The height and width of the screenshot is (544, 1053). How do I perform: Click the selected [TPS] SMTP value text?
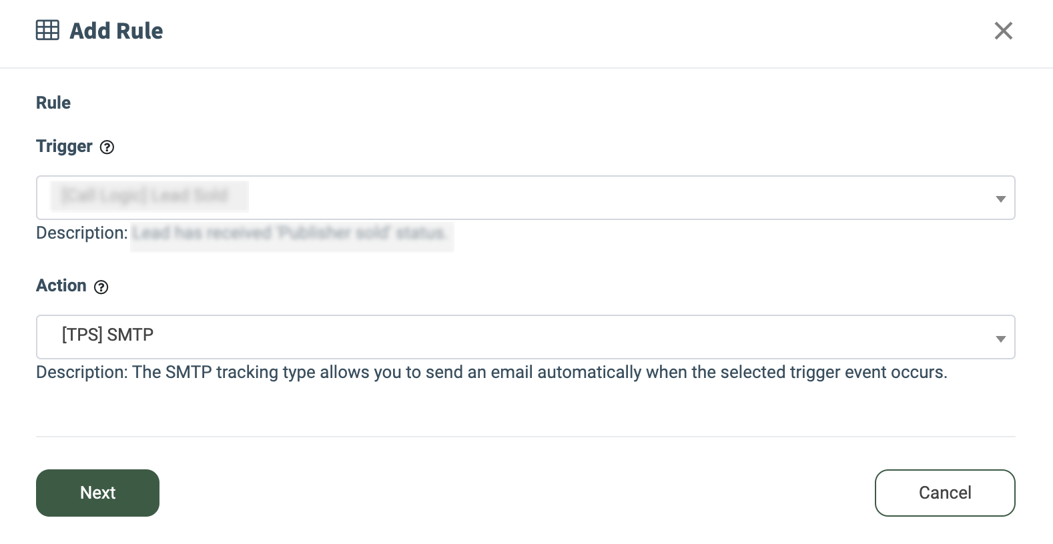pos(107,335)
